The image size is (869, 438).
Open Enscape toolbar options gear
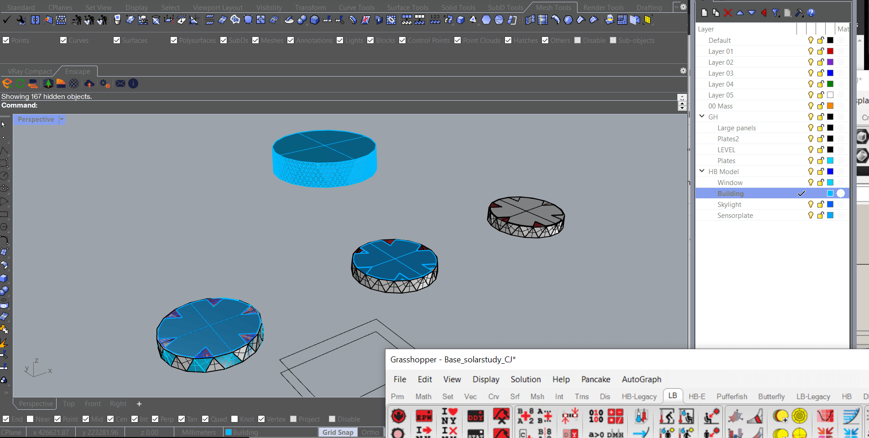pyautogui.click(x=683, y=71)
